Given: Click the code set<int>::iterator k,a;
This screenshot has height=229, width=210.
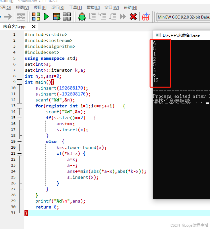Looking at the screenshot, I should click(x=55, y=70).
